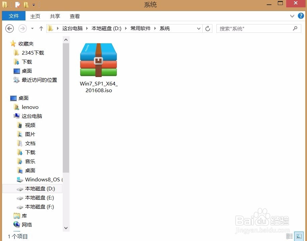This screenshot has width=307, height=241.
Task: Switch to large icons view layout
Action: click(x=299, y=236)
